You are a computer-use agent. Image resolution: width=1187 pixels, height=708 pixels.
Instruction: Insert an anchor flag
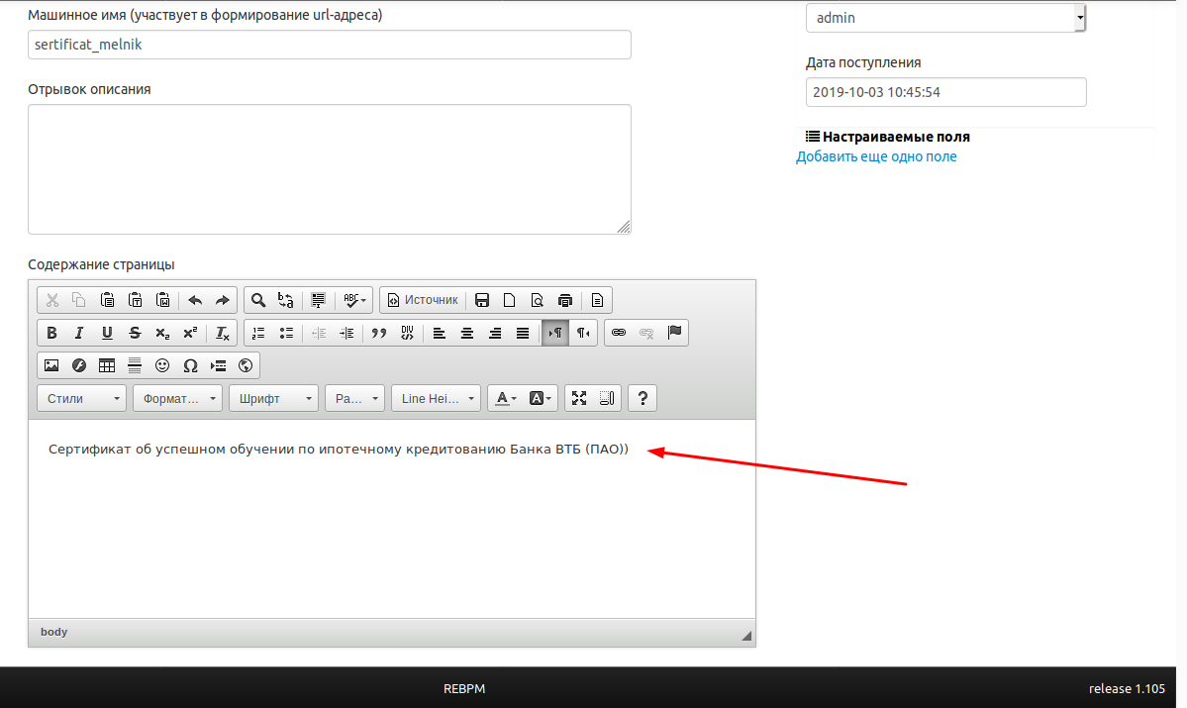point(674,333)
